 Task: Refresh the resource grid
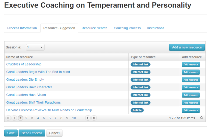pos(201,118)
